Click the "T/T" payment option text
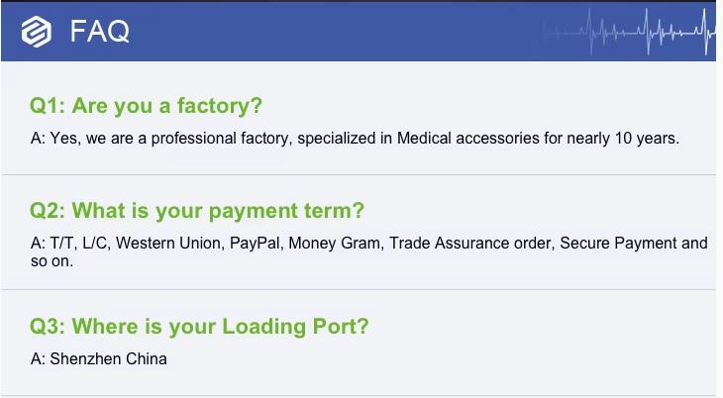The height and width of the screenshot is (398, 723). 62,244
